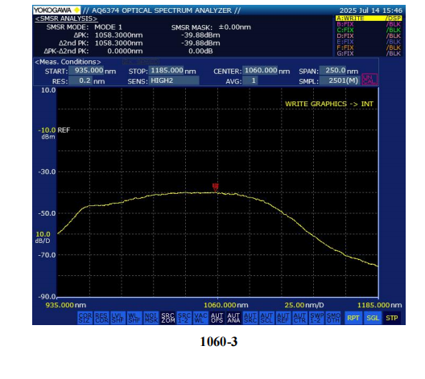This screenshot has width=425, height=379.
Task: Stop the sweep with STP button
Action: pyautogui.click(x=392, y=318)
